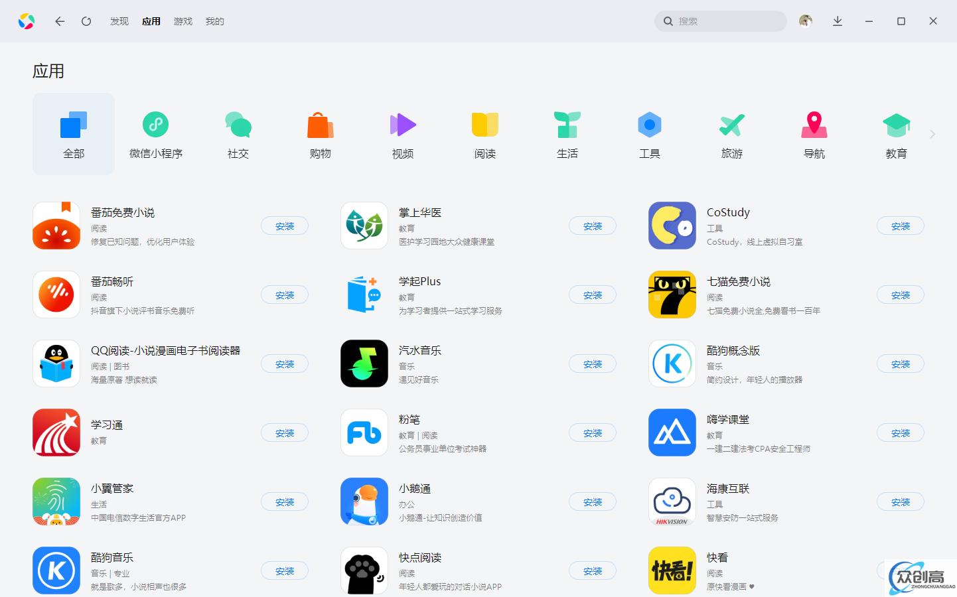The width and height of the screenshot is (957, 597).
Task: Install 小翼管家
Action: (285, 502)
